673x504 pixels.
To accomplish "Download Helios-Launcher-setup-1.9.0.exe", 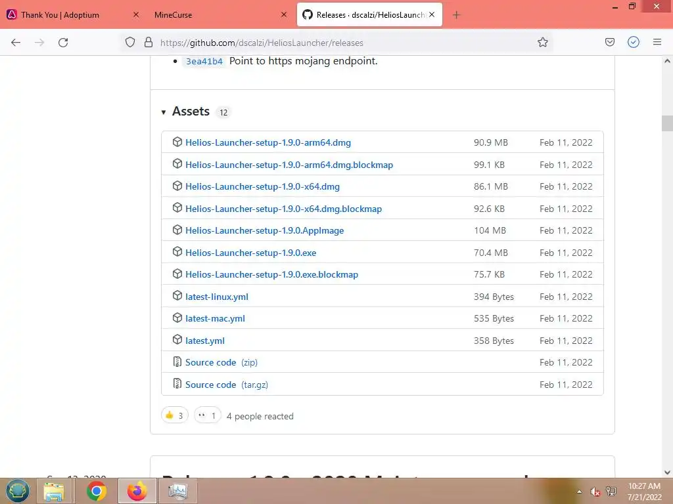I will [250, 253].
